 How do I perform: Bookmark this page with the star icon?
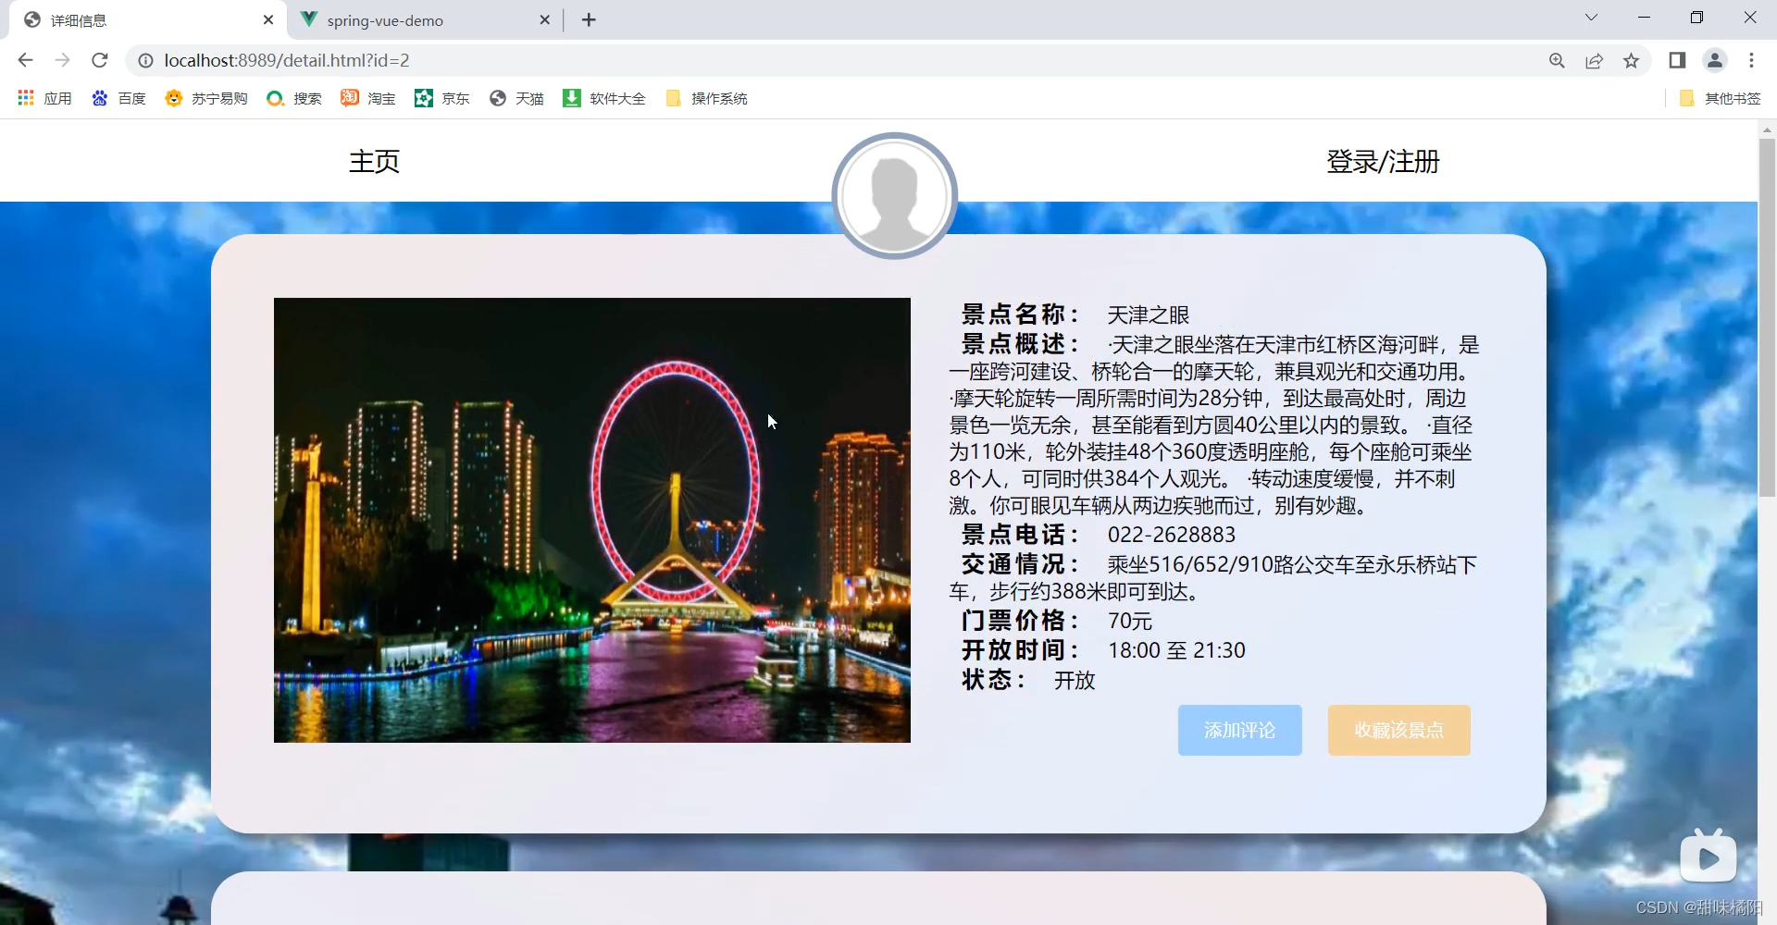tap(1631, 60)
